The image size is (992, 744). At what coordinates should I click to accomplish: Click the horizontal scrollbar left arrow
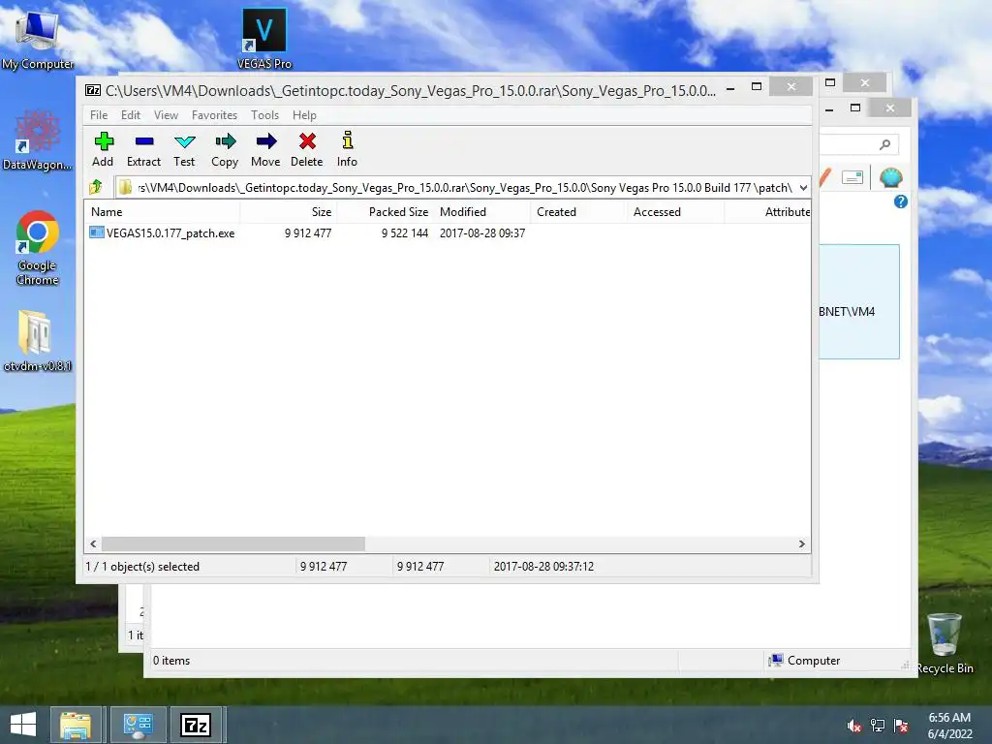click(94, 544)
